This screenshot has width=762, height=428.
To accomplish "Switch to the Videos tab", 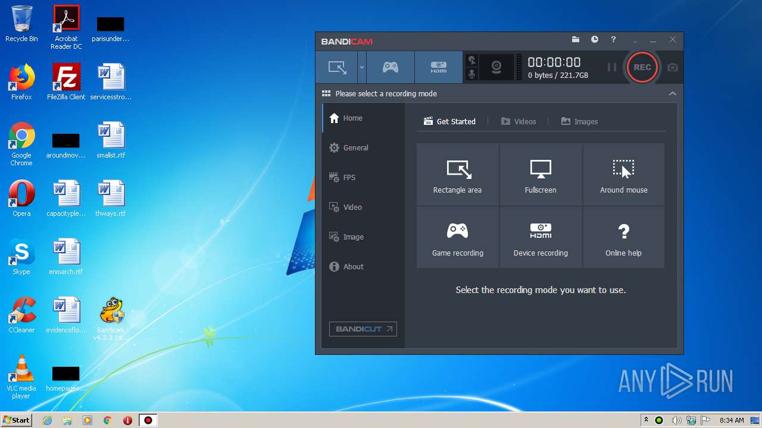I will click(519, 121).
